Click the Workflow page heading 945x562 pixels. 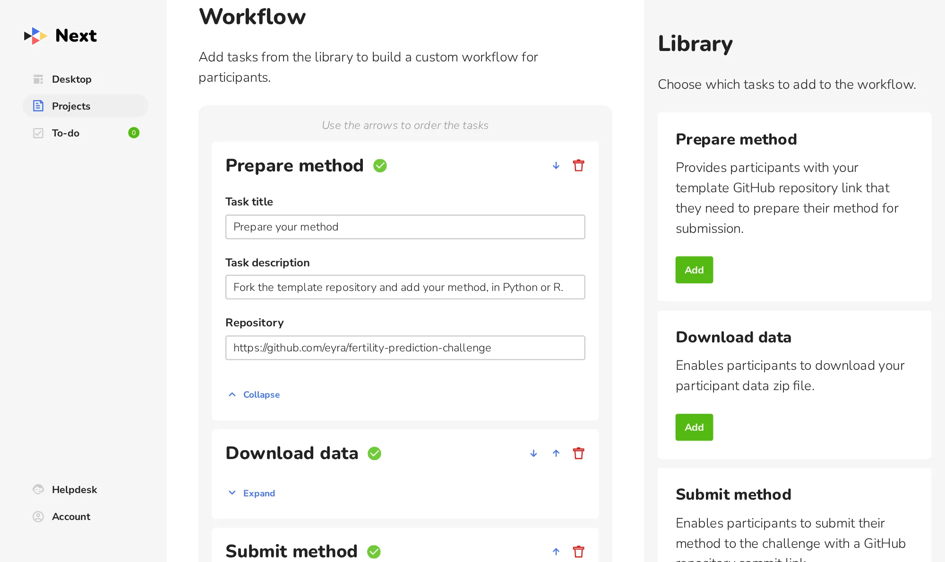[x=252, y=17]
